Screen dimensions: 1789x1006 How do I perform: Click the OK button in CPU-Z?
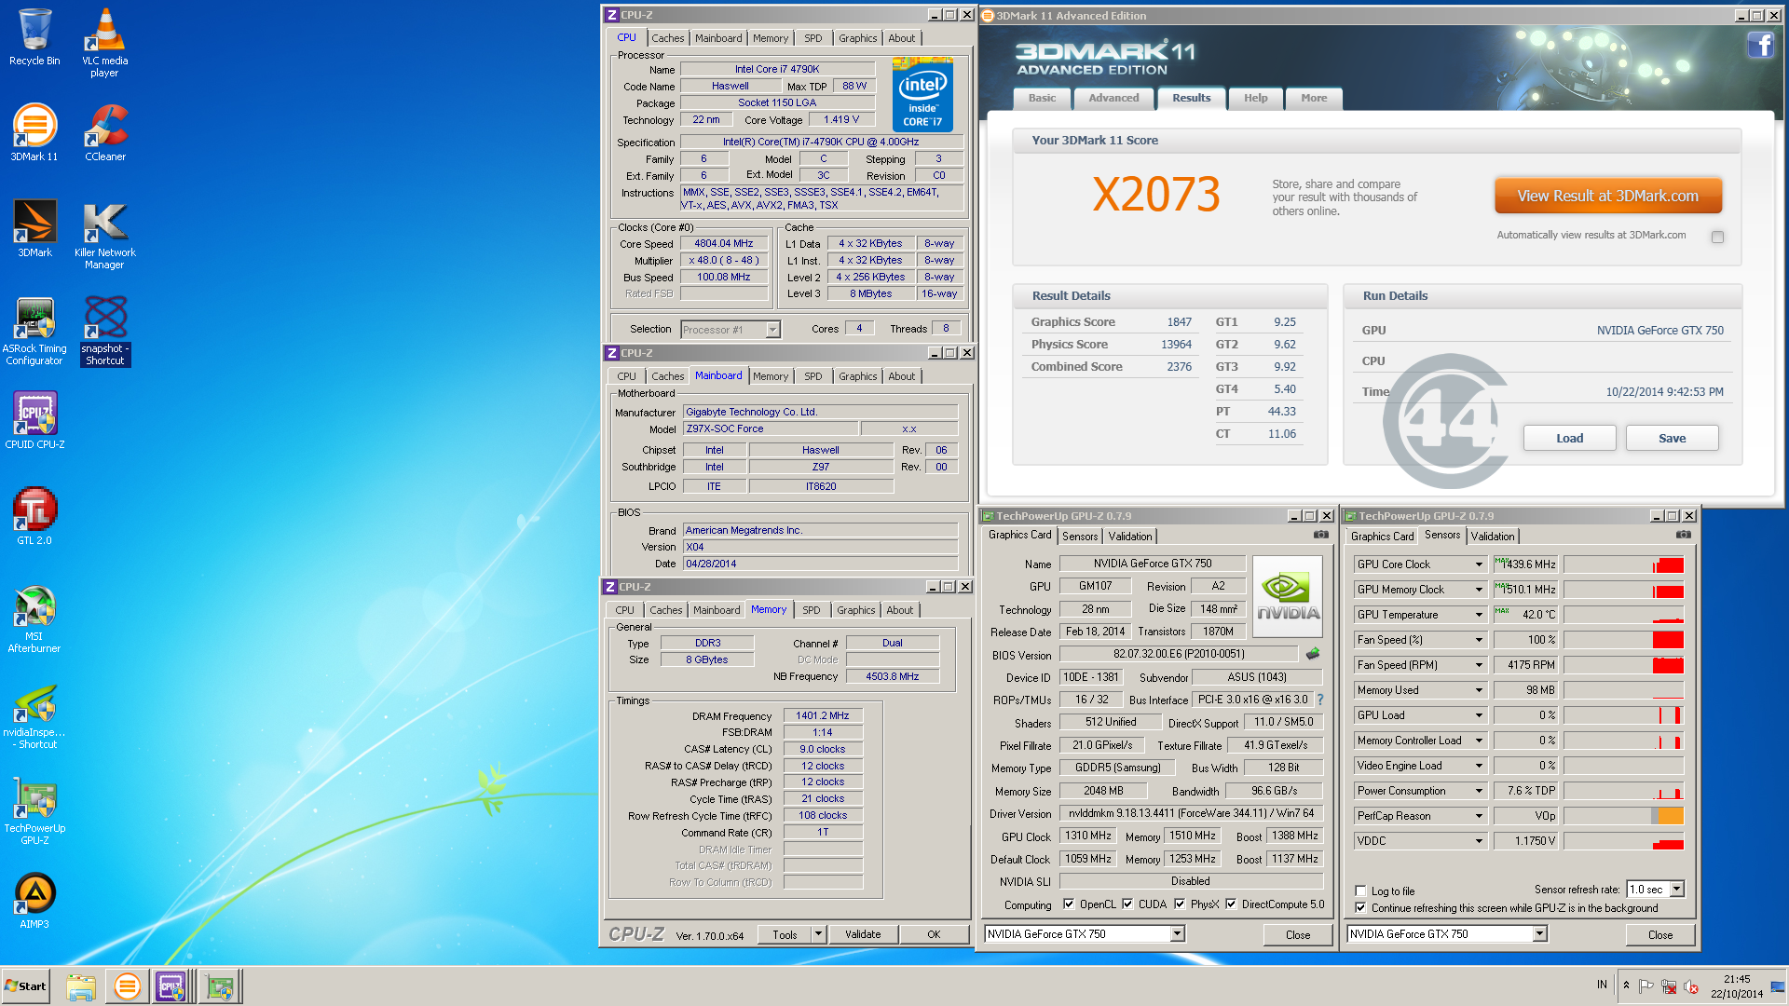pos(934,934)
